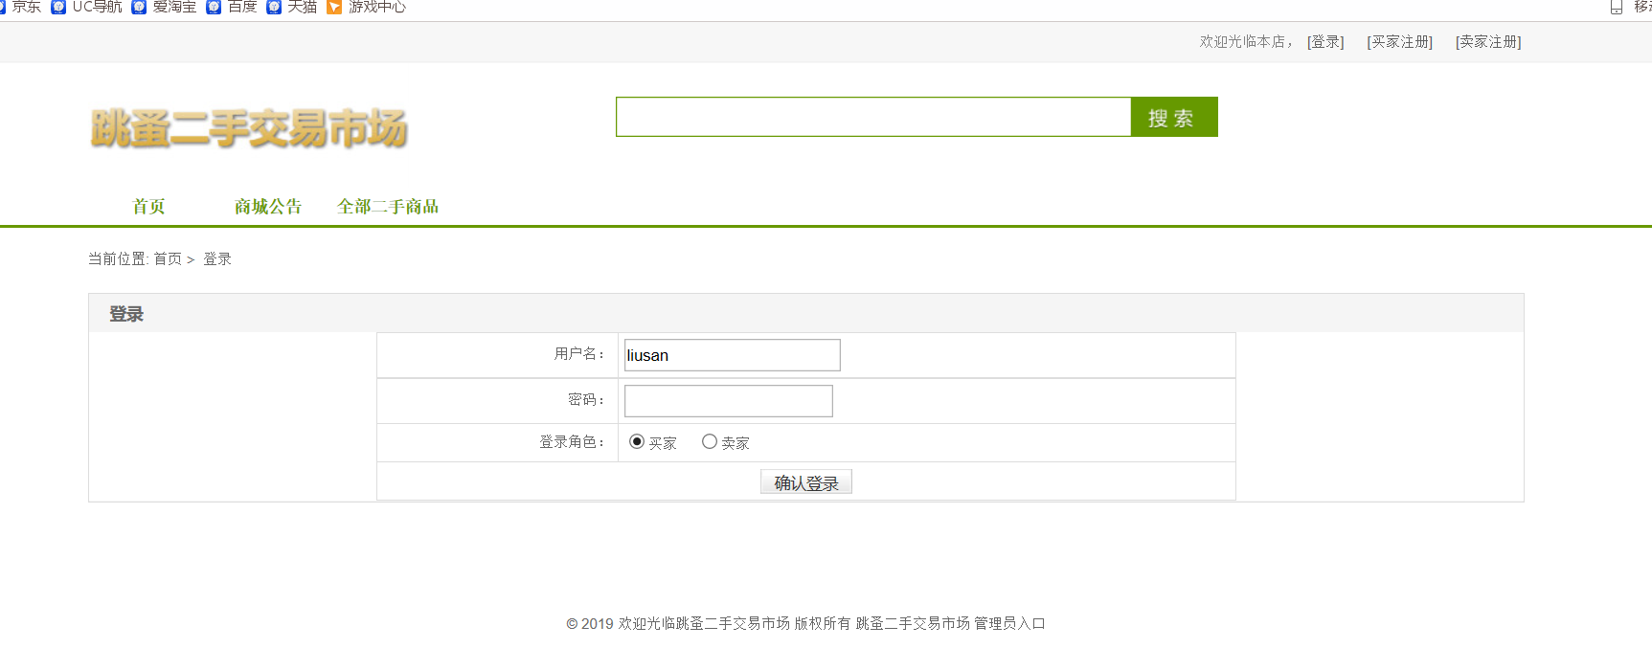Click the [登录] link in top bar
The image size is (1652, 671).
click(x=1325, y=42)
